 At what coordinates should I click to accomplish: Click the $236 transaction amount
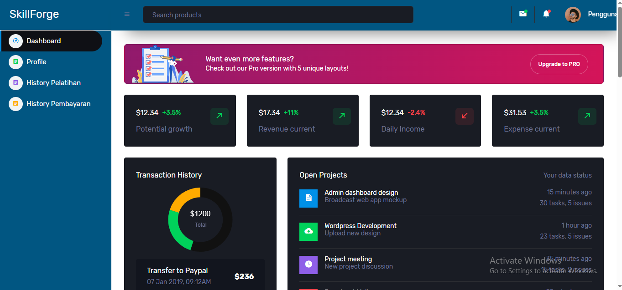pos(244,276)
